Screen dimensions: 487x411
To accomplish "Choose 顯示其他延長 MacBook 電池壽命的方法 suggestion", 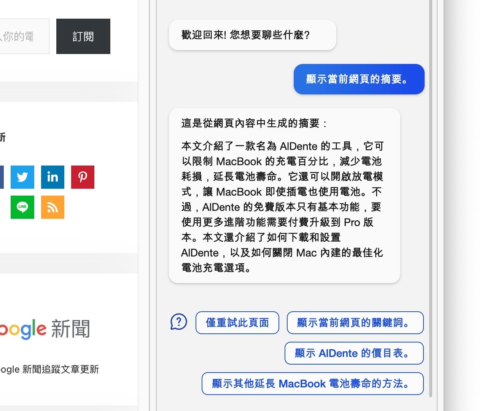I will (312, 384).
